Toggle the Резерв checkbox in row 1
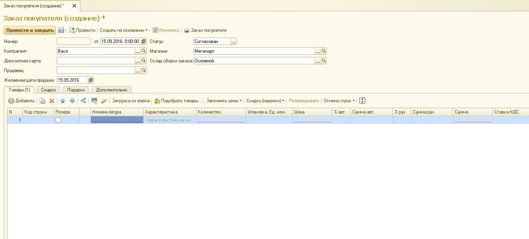Viewport: 529px width, 239px height. point(58,120)
